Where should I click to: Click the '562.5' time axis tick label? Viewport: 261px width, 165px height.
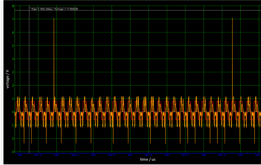pyautogui.click(x=222, y=155)
